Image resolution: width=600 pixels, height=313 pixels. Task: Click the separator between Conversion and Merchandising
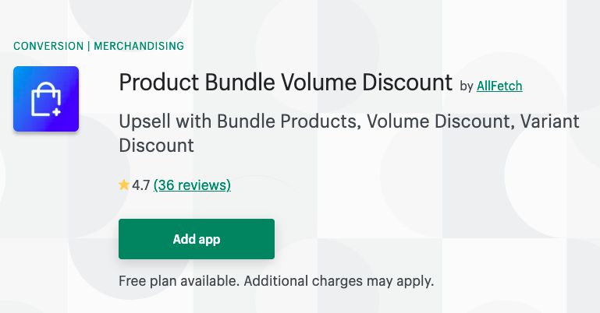(89, 46)
